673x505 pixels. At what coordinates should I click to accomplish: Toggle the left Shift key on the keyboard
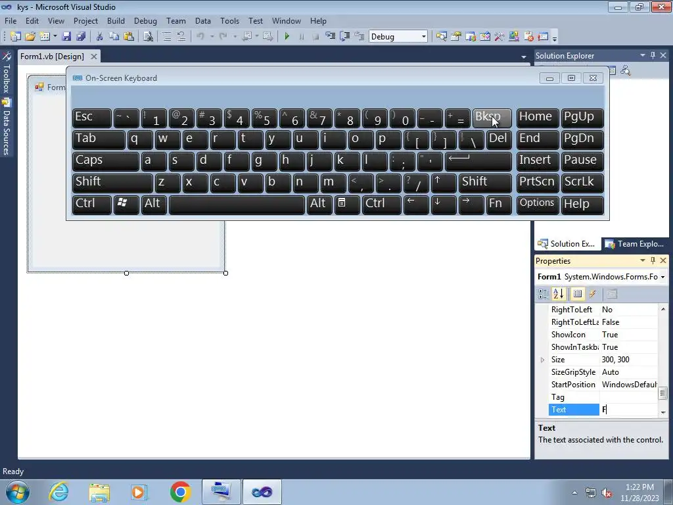coord(112,183)
